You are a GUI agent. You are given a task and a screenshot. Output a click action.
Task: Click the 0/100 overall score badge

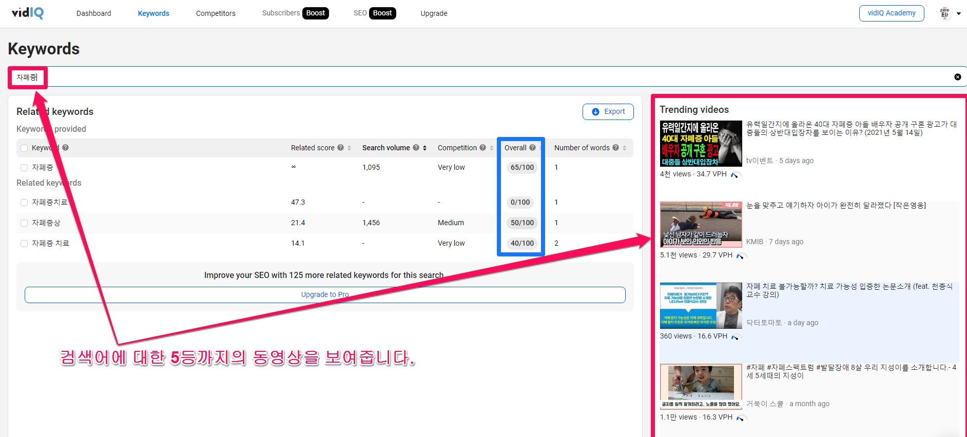[520, 202]
